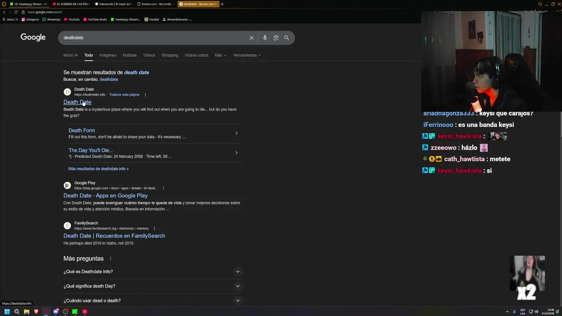Click the corrected 'death date' suggestion link

click(x=137, y=72)
